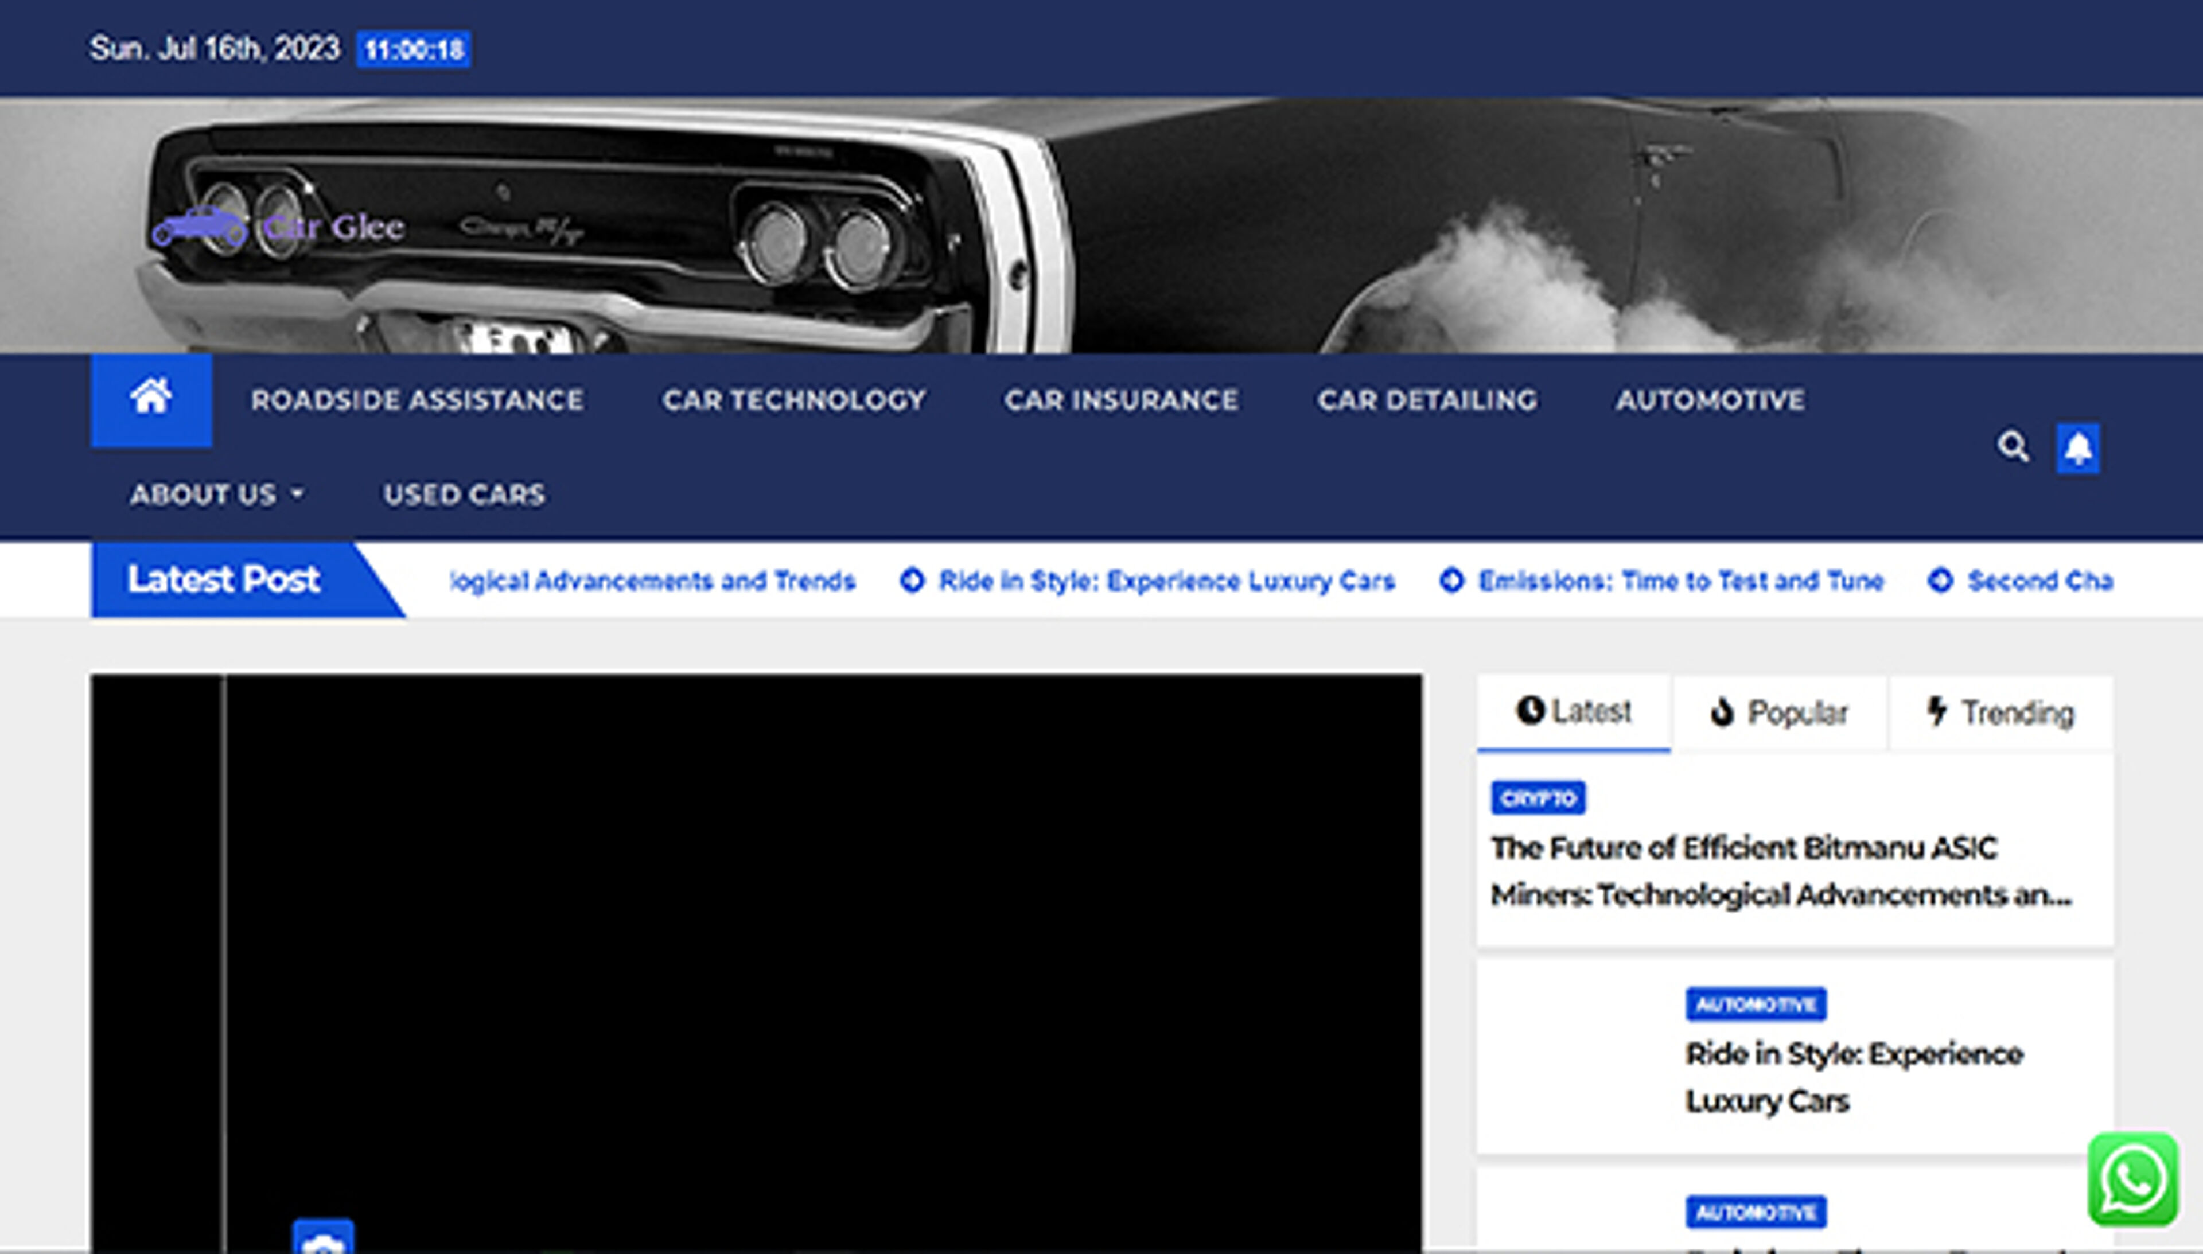The width and height of the screenshot is (2203, 1254).
Task: Open the search magnifier icon
Action: (x=2013, y=447)
